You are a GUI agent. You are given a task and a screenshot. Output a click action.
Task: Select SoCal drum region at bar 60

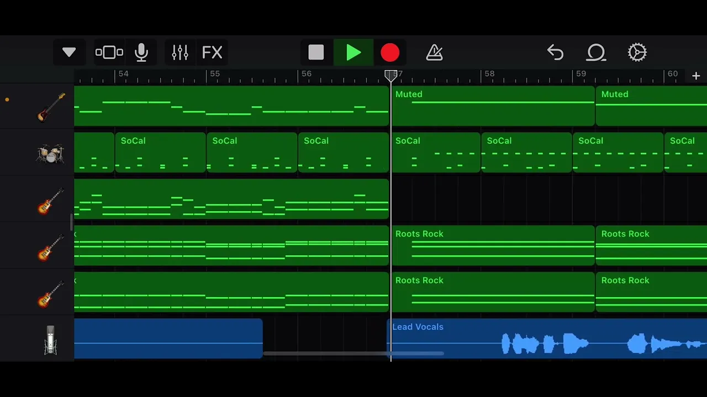[686, 153]
